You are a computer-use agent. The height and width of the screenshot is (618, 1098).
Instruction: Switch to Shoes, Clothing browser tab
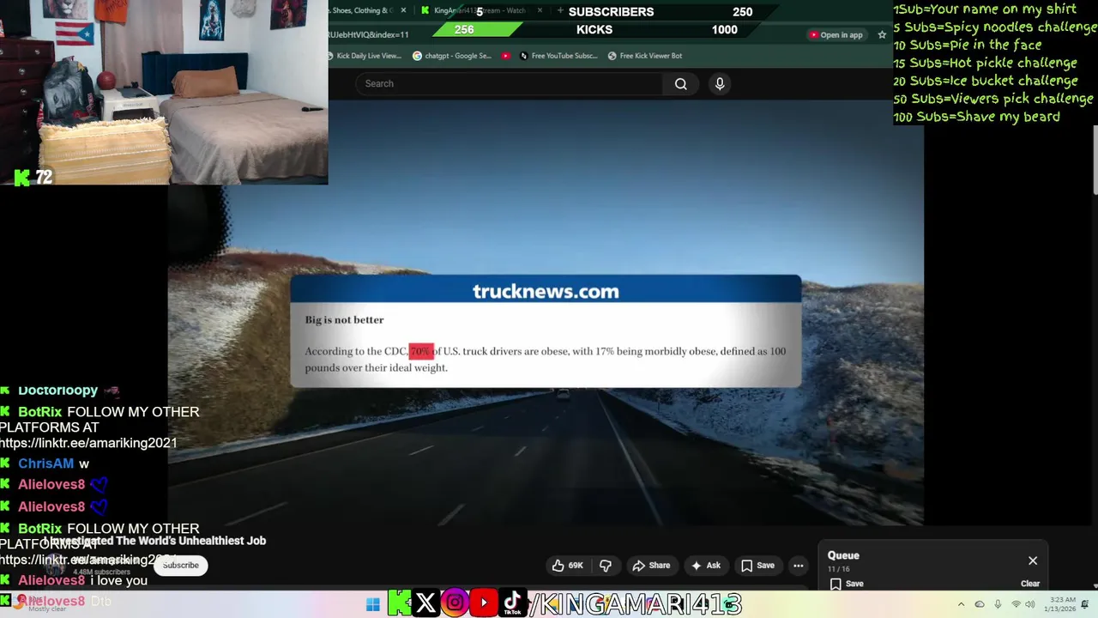[x=361, y=10]
